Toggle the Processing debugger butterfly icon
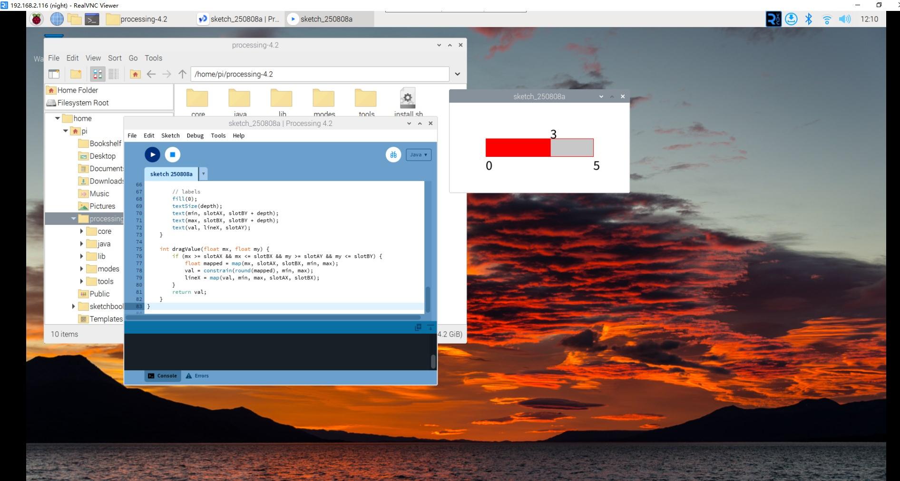The width and height of the screenshot is (900, 481). [393, 154]
